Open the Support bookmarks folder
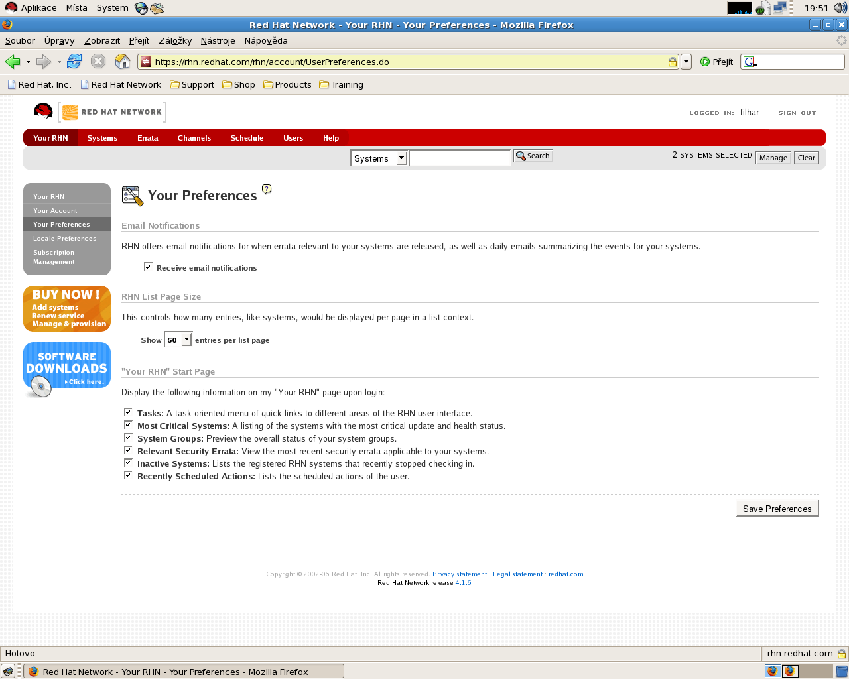 coord(192,84)
